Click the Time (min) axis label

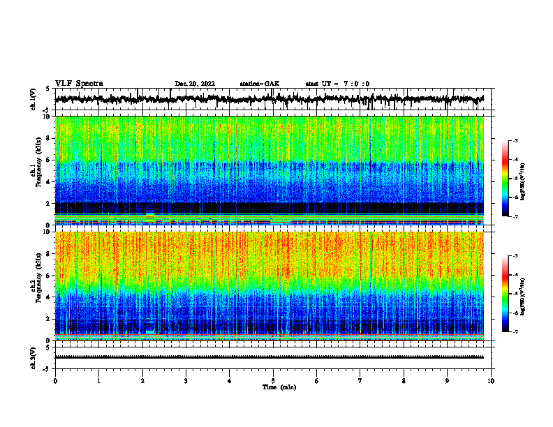279,387
